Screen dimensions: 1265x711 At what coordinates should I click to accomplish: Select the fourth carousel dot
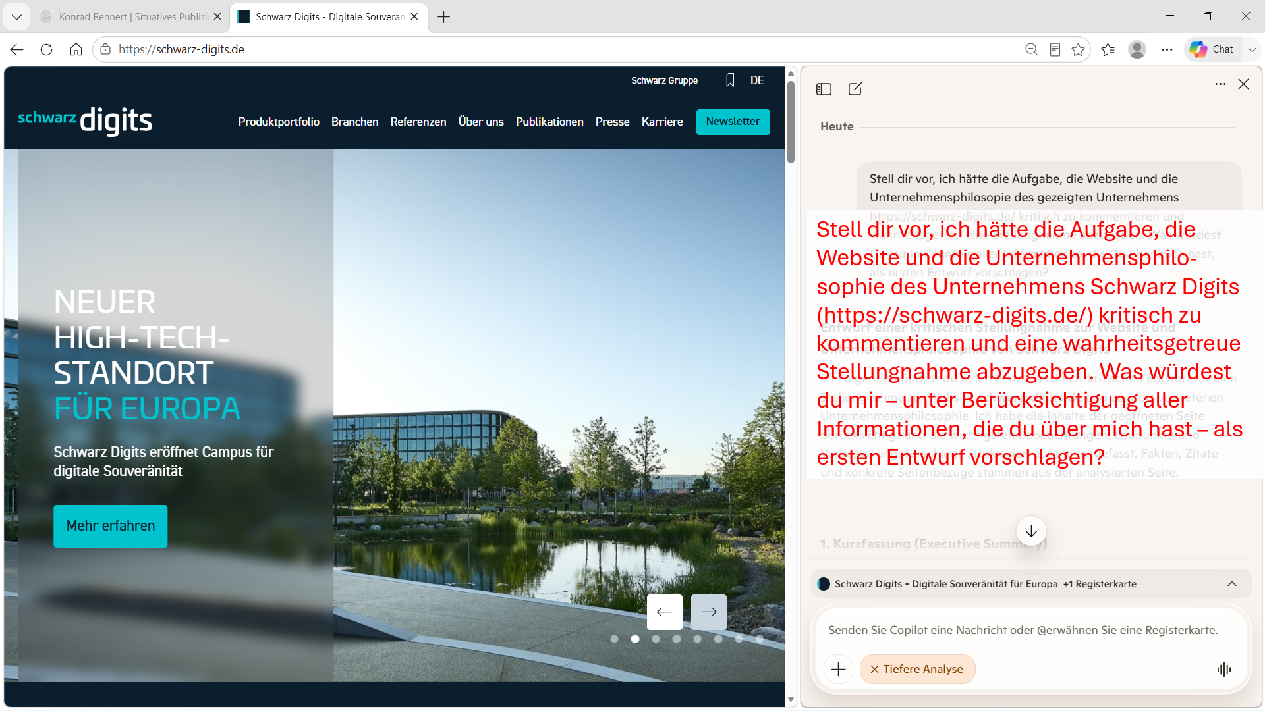(677, 639)
